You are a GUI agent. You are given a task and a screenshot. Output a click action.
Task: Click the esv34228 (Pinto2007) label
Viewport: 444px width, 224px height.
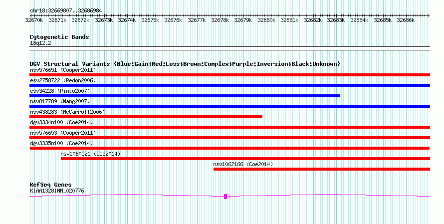pos(60,91)
